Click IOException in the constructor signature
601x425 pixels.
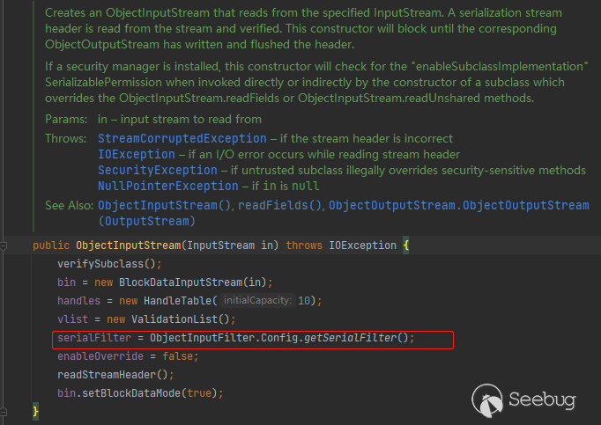(x=362, y=245)
